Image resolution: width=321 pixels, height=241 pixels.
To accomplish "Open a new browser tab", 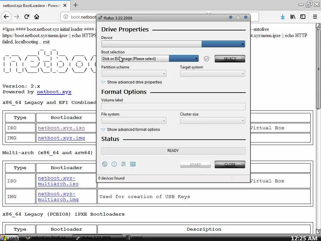I will coord(76,5).
